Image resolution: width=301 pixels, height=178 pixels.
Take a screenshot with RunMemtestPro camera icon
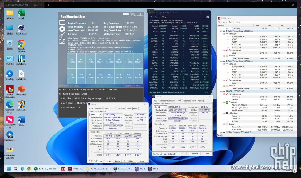click(62, 41)
